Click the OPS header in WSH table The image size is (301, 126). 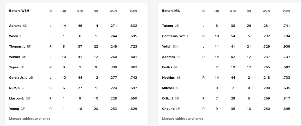click(133, 11)
